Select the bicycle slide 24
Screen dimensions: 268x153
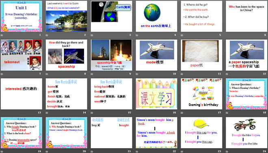click(x=246, y=133)
